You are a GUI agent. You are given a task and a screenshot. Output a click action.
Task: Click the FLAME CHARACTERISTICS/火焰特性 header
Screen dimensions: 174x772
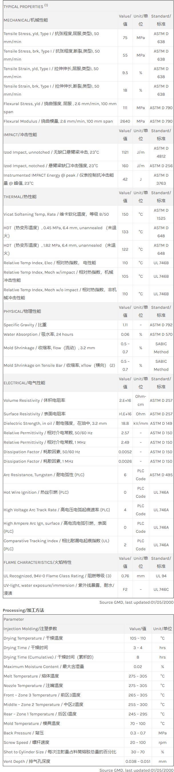click(37, 562)
